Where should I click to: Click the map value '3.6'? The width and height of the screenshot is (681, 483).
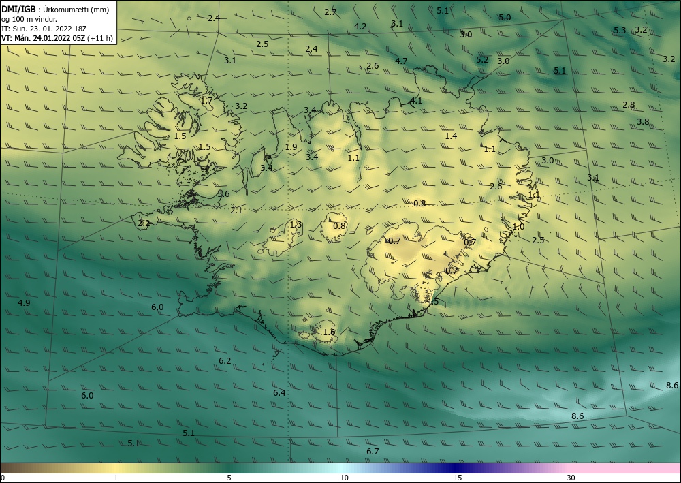223,194
